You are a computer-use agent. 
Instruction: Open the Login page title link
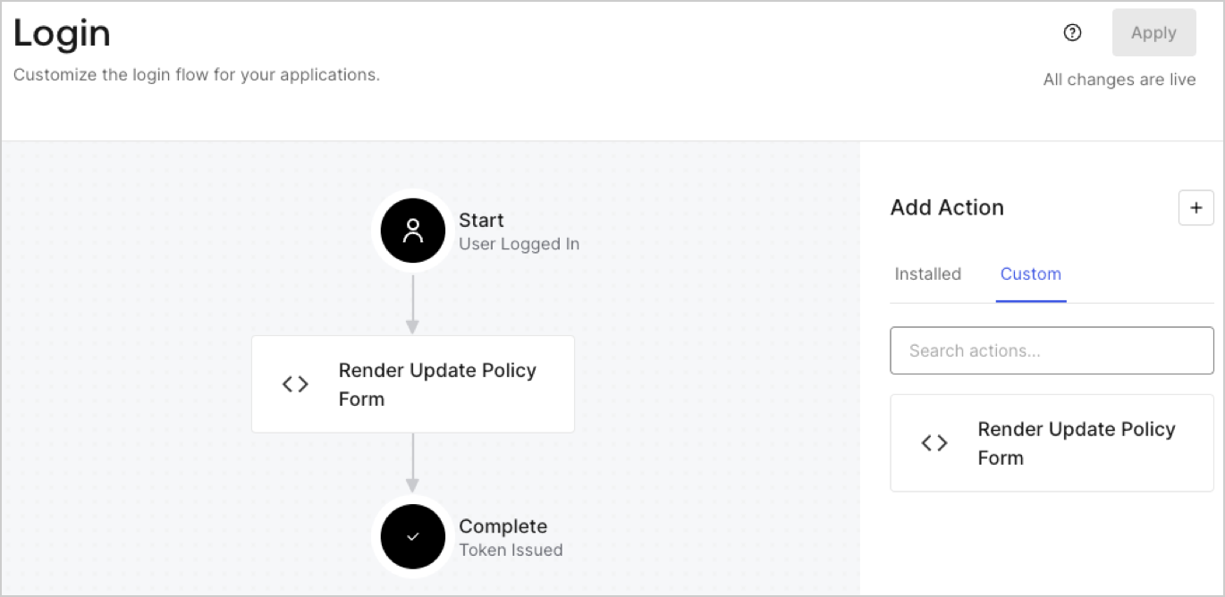[61, 33]
